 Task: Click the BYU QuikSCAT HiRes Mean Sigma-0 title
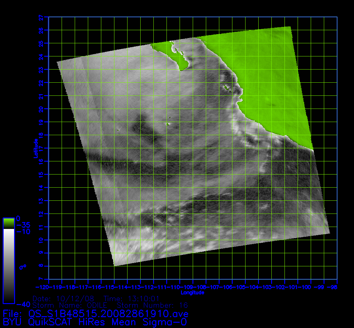pos(95,322)
